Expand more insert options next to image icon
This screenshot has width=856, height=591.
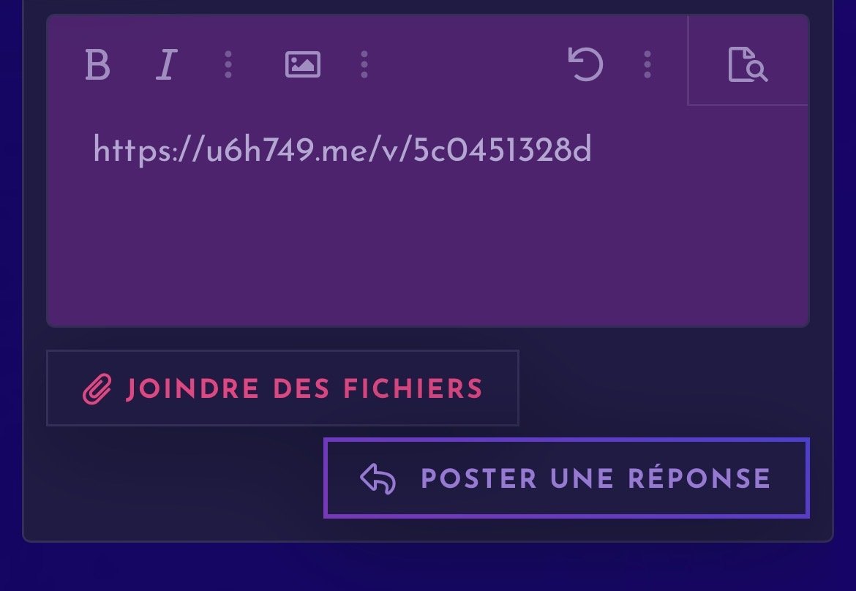tap(364, 64)
